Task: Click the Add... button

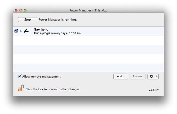Action: point(121,76)
